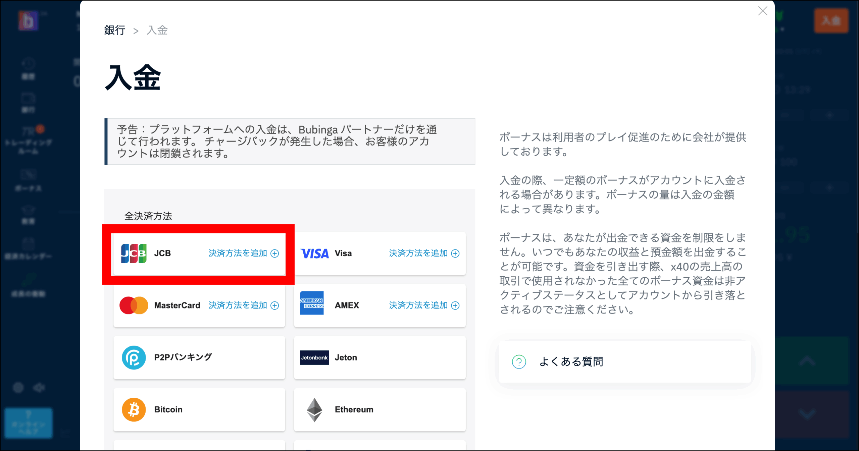
Task: Select the Ethereum diamond logo icon
Action: (x=314, y=410)
